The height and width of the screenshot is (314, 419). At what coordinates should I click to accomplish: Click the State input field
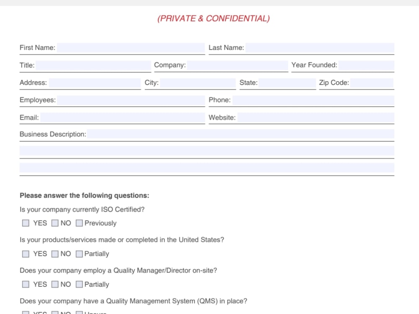[287, 83]
